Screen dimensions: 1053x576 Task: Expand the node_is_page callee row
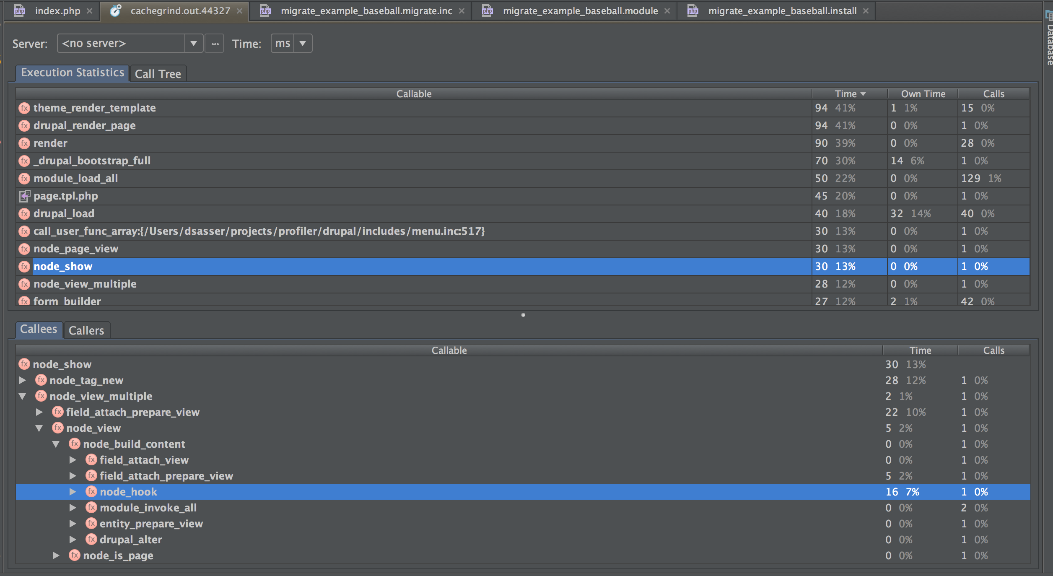click(x=56, y=555)
